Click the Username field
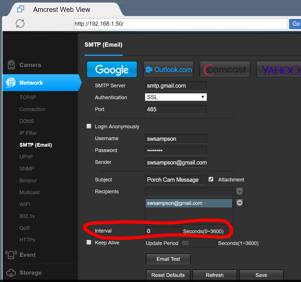Screen dimensions: 301x282 (x=176, y=139)
